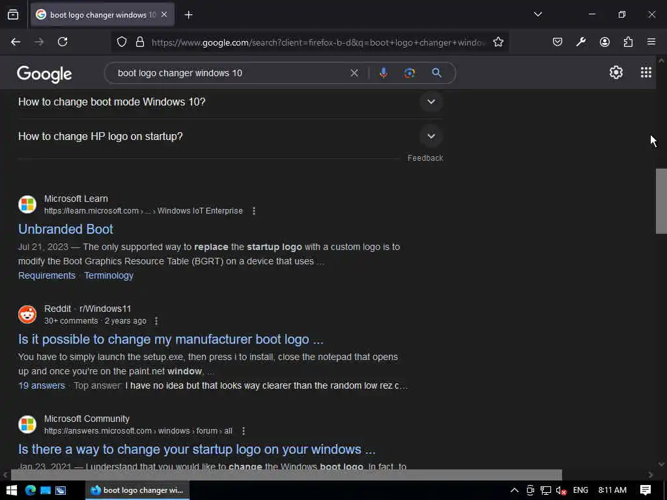Open a new tab with the plus button

(x=188, y=15)
